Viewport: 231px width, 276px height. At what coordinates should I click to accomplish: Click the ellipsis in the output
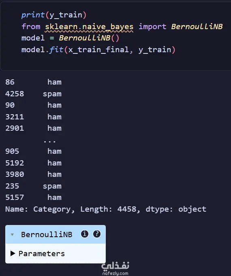49,141
